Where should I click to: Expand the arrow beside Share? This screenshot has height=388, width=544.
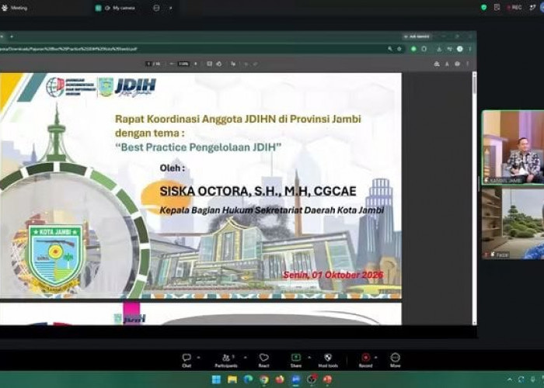coord(309,357)
